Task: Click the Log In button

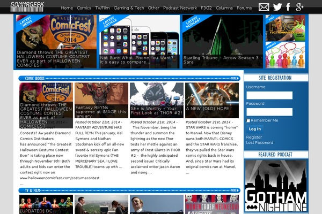Action: click(x=254, y=129)
